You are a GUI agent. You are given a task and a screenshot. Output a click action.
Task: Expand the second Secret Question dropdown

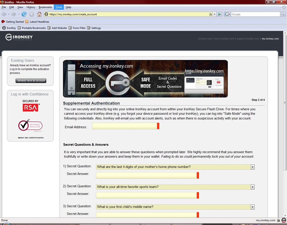click(x=252, y=187)
